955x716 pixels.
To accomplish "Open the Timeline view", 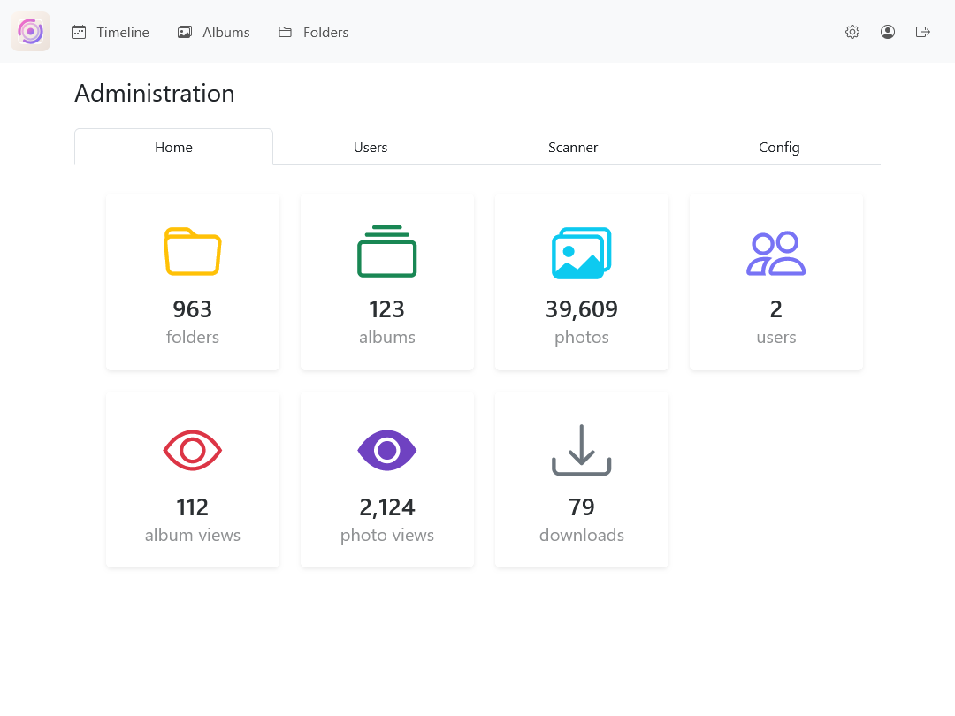I will (111, 33).
